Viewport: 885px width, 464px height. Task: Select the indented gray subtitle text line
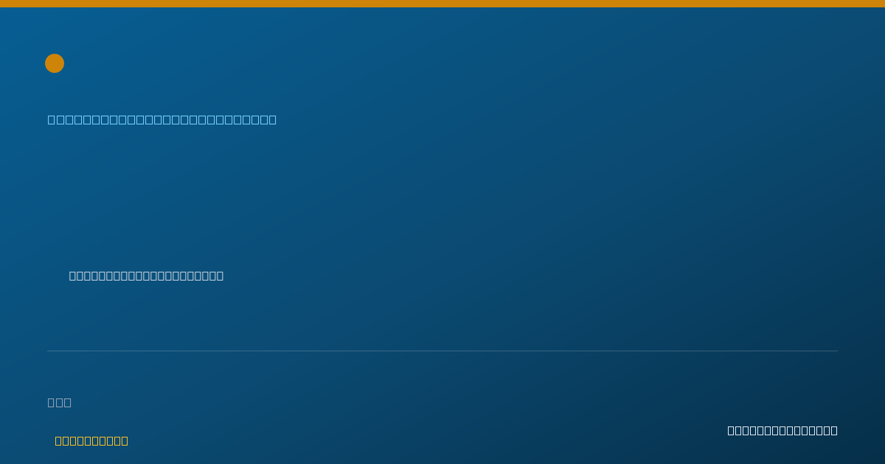(146, 275)
